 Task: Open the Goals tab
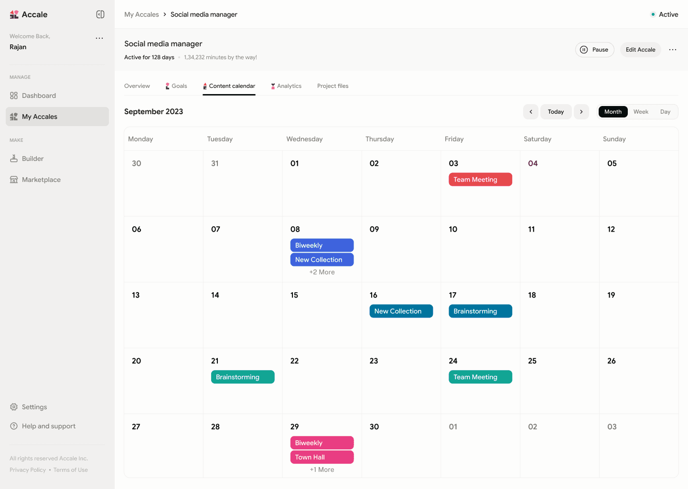tap(176, 86)
